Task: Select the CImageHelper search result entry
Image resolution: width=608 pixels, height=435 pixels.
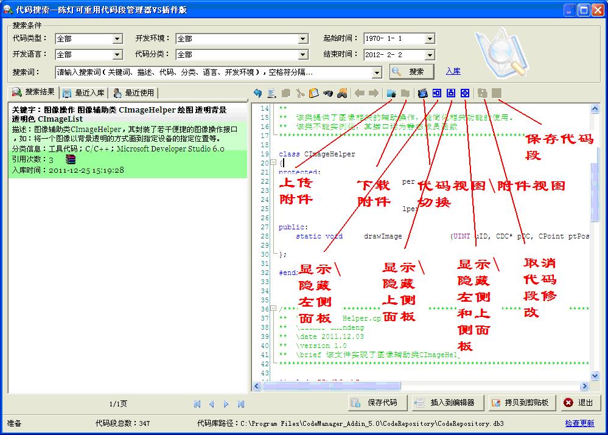Action: click(x=128, y=141)
